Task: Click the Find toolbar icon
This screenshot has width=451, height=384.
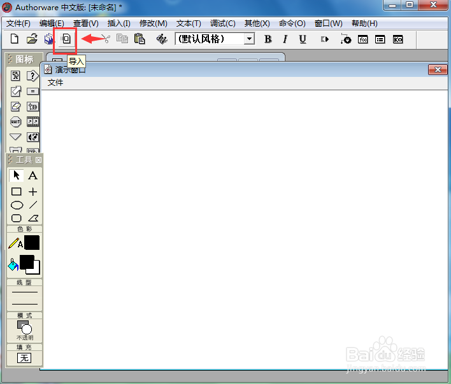Action: [x=162, y=39]
